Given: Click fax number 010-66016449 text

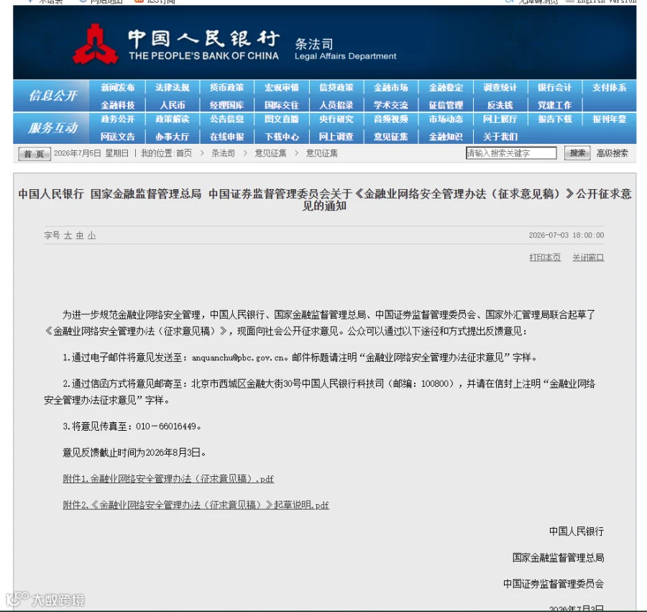Looking at the screenshot, I should click(x=166, y=426).
